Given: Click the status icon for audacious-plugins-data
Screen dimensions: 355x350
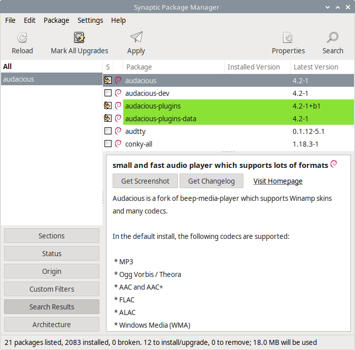Looking at the screenshot, I should click(108, 118).
